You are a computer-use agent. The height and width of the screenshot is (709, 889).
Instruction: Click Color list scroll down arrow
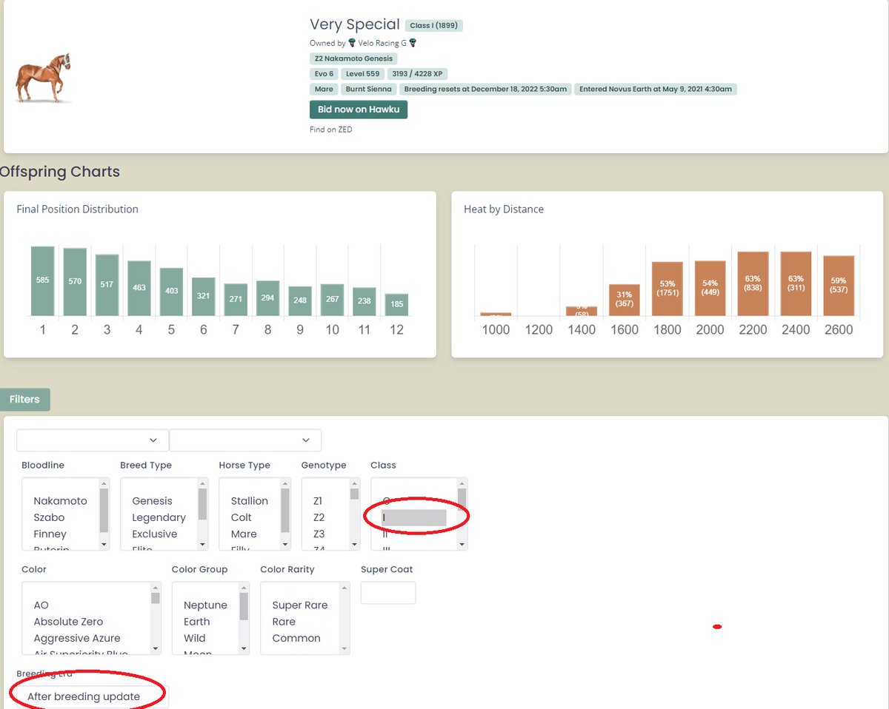156,648
